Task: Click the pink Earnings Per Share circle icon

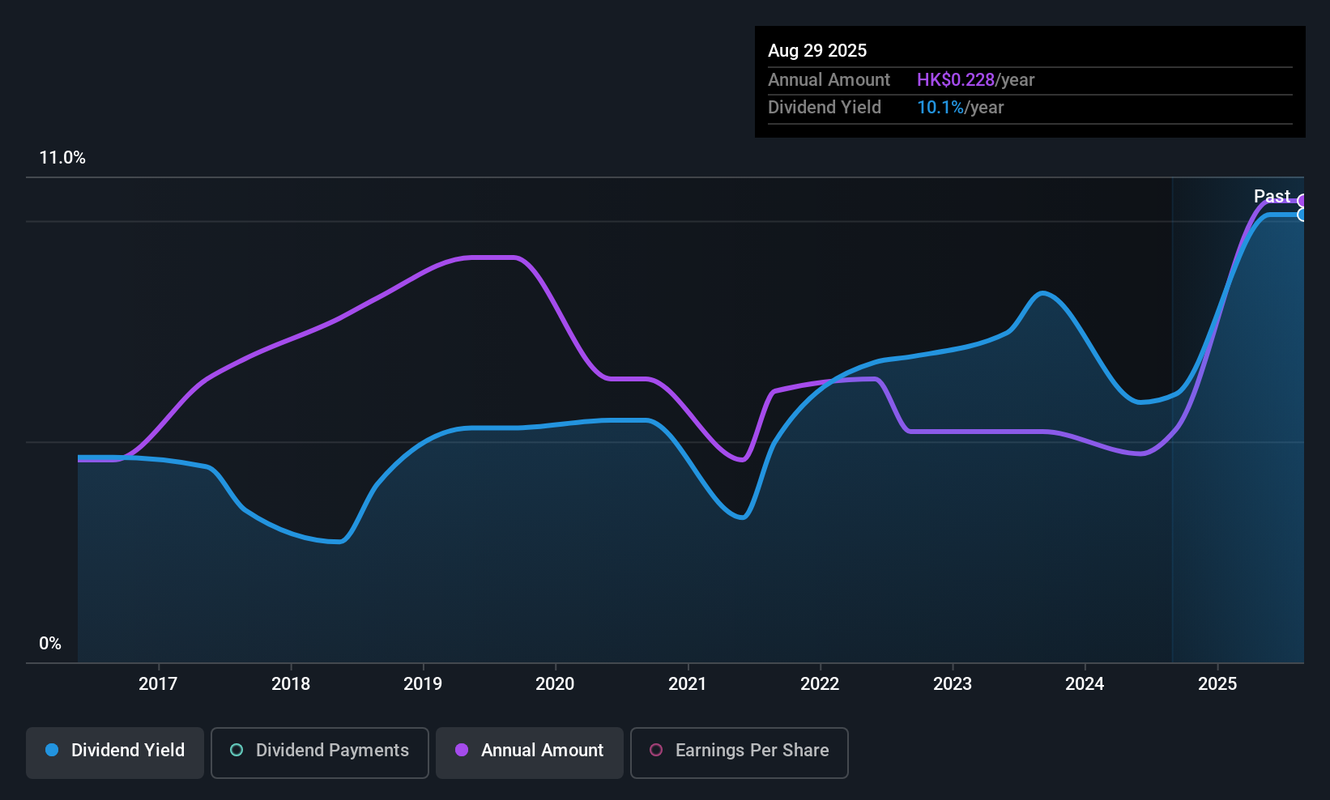Action: 655,751
